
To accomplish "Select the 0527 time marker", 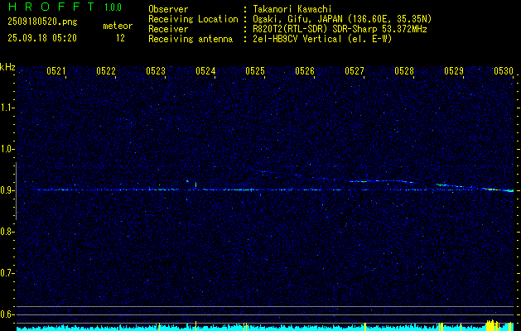I will tap(355, 71).
